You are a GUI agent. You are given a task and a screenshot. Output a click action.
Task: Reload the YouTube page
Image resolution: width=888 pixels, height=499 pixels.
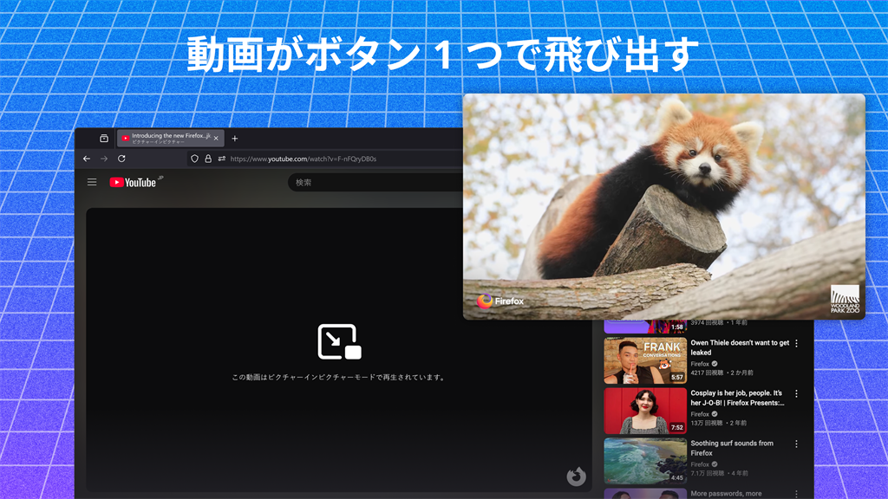point(121,159)
